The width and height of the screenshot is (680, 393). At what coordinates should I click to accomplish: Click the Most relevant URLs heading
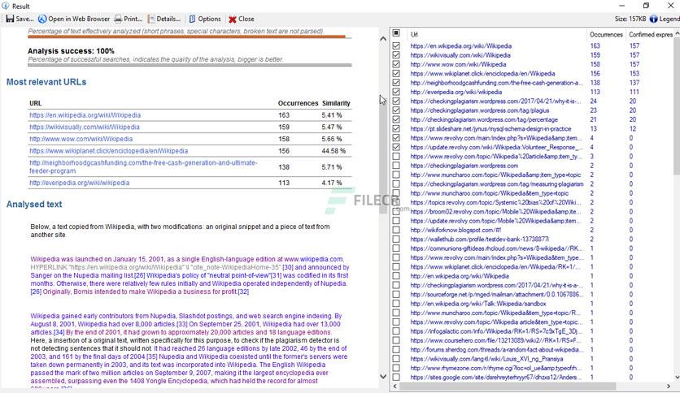pyautogui.click(x=46, y=82)
